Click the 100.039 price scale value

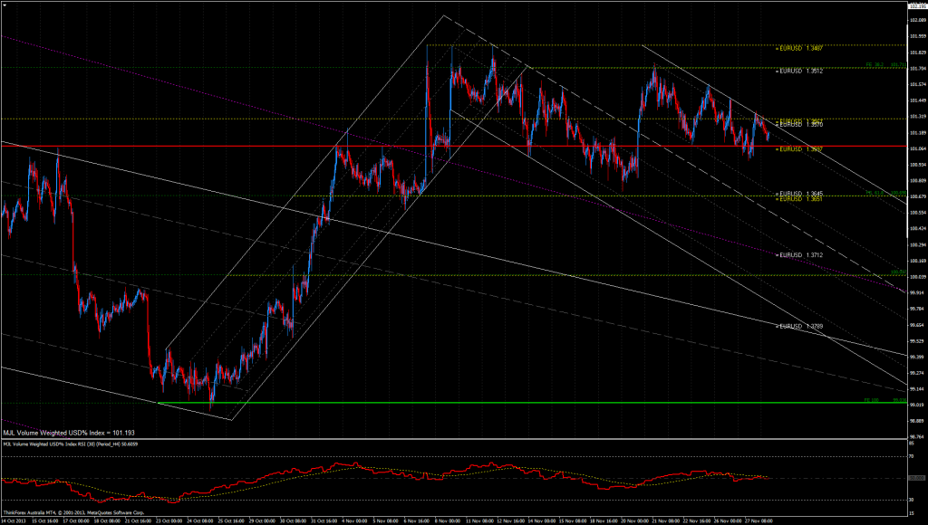pos(917,277)
